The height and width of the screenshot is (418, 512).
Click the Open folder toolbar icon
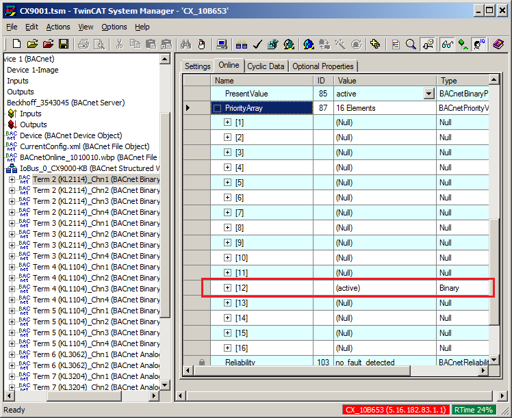click(x=32, y=44)
